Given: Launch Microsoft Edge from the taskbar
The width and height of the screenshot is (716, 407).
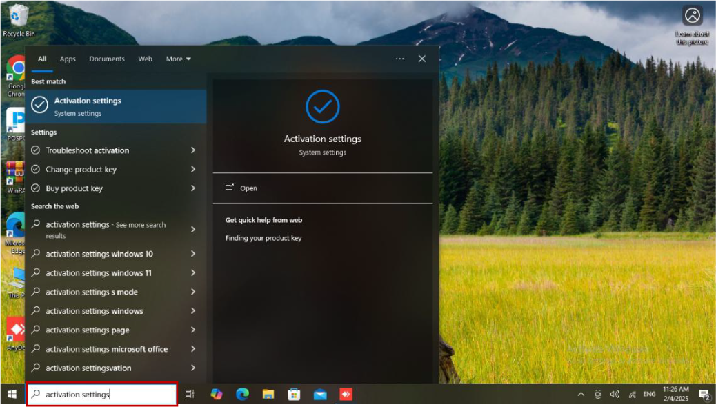Looking at the screenshot, I should 242,395.
